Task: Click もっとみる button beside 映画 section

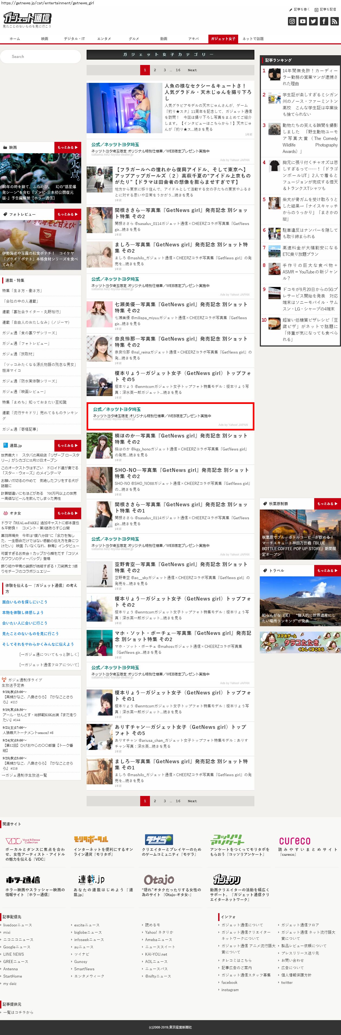Action: 67,148
